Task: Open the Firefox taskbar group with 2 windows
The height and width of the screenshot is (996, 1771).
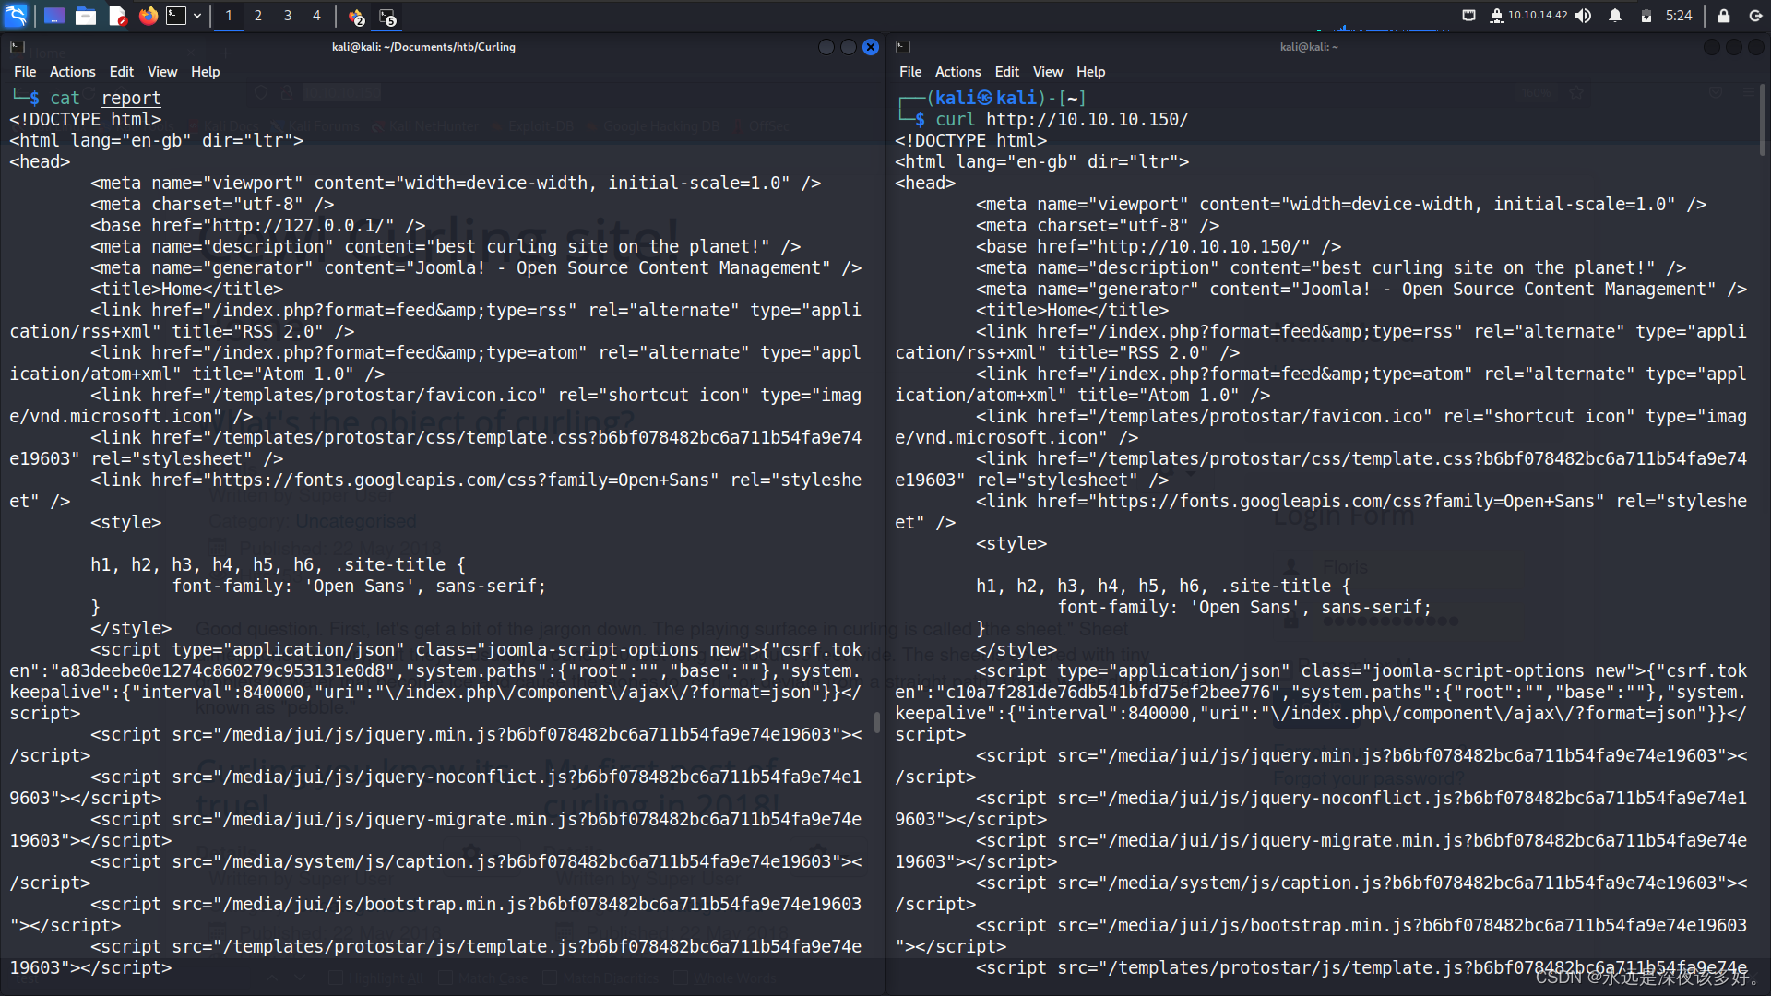Action: [356, 17]
